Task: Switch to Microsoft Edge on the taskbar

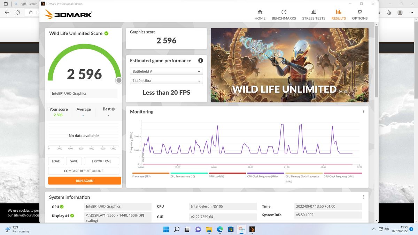Action: 220,229
